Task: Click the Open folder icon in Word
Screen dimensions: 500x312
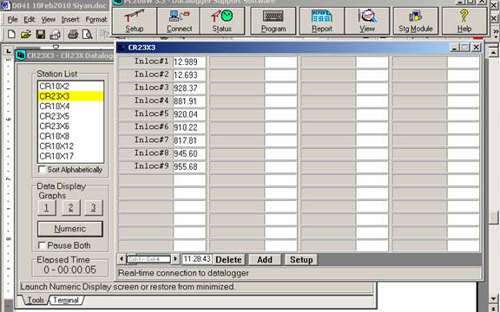Action: point(26,34)
